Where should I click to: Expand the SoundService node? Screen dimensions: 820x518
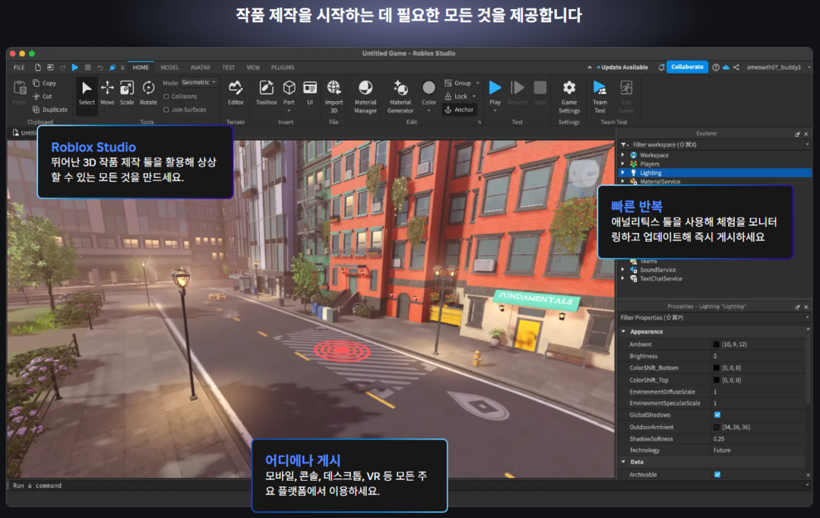pyautogui.click(x=623, y=269)
